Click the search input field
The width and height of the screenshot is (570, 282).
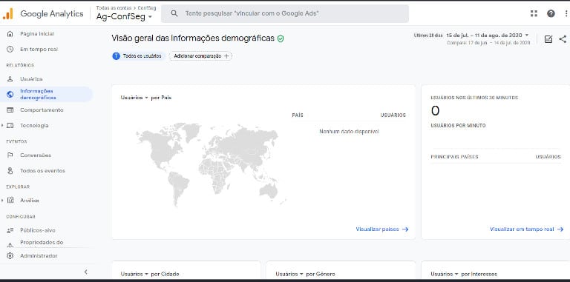click(x=285, y=13)
